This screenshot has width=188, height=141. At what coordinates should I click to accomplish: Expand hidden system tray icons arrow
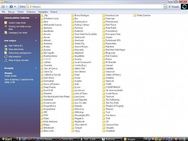pyautogui.click(x=146, y=139)
